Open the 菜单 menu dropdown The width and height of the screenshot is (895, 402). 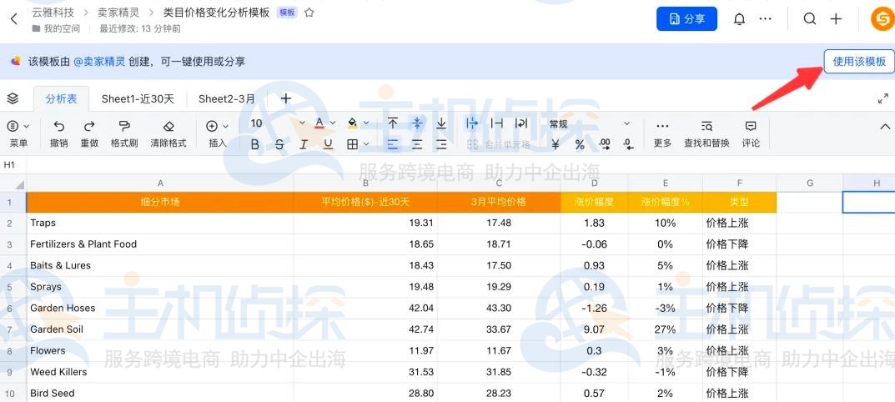click(x=19, y=133)
